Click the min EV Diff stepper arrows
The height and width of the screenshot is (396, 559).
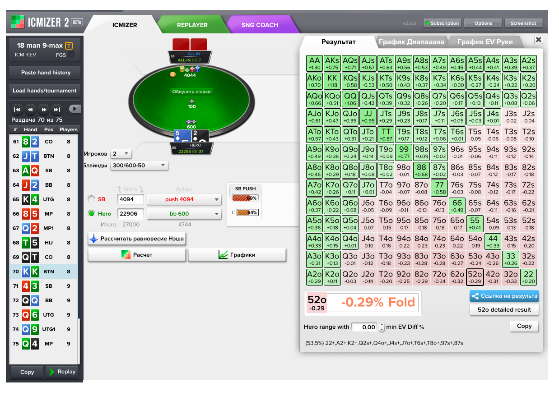[x=382, y=327]
